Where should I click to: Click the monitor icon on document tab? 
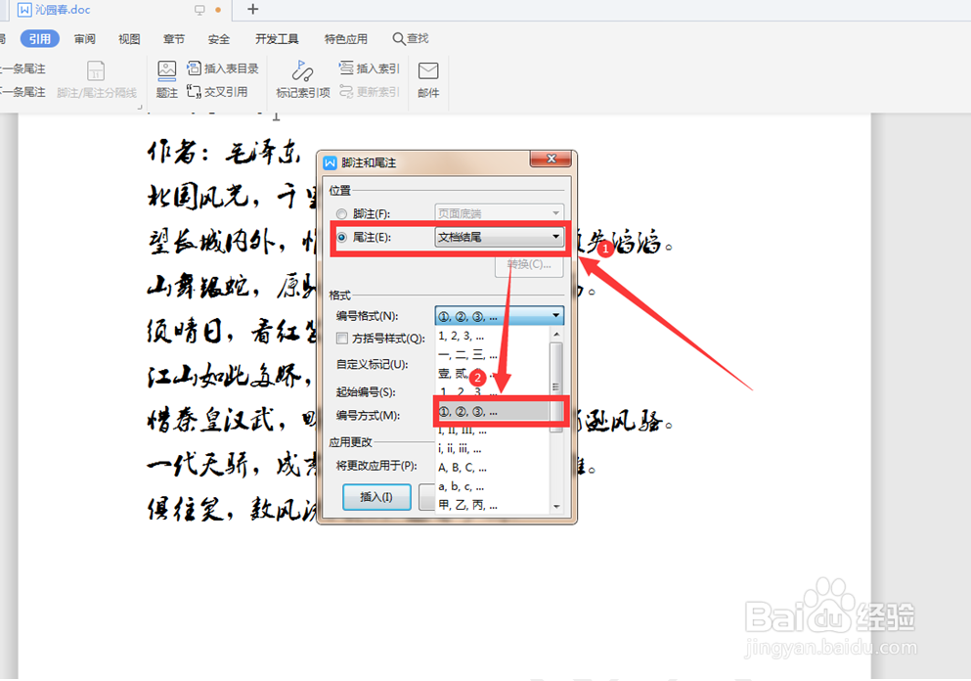(x=199, y=10)
